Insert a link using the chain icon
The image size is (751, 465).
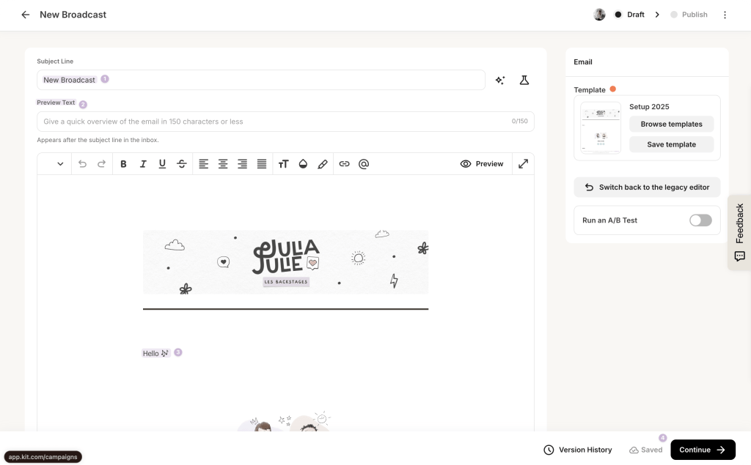(345, 163)
